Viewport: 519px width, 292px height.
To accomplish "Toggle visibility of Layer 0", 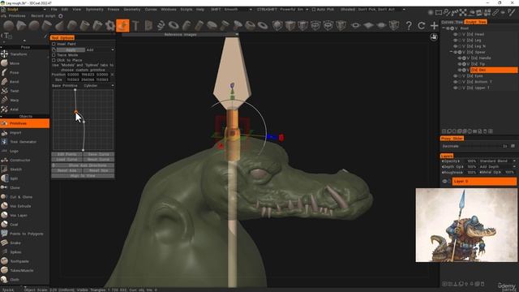I will [444, 182].
